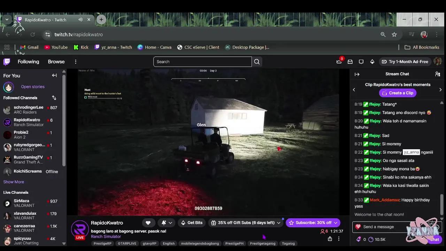Image resolution: width=446 pixels, height=251 pixels.
Task: Collapse the Stream Chat panel
Action: (x=357, y=74)
